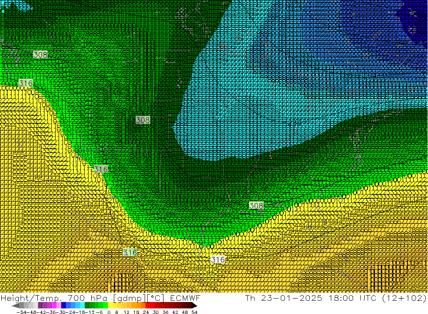Click the uppermost 316 contour label

[x=26, y=83]
